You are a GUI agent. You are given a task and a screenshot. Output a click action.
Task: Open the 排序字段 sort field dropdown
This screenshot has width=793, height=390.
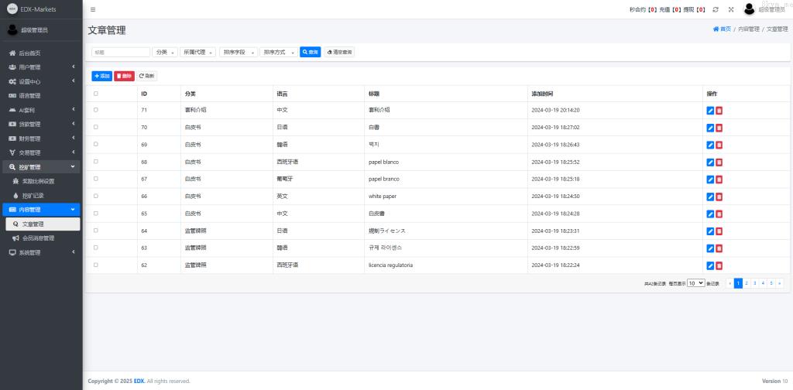click(238, 52)
